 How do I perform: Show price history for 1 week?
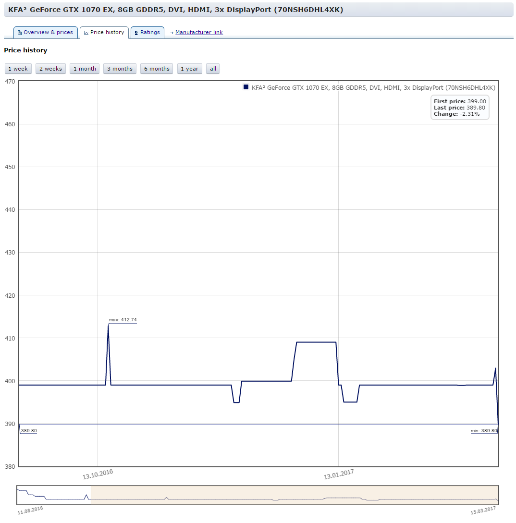(x=18, y=69)
